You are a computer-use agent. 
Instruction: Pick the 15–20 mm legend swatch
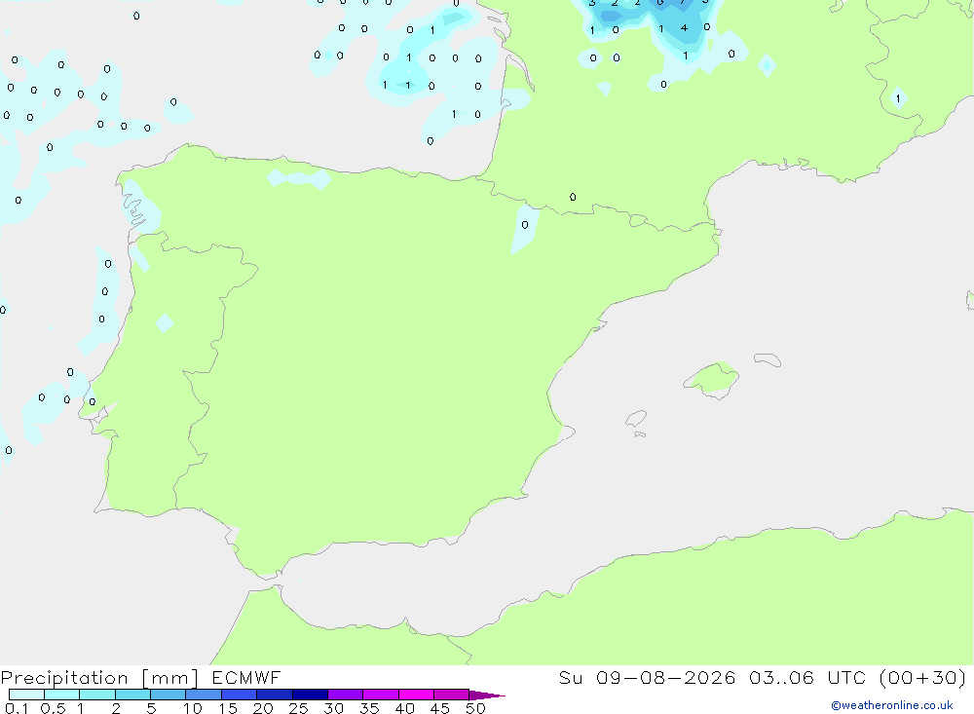tap(240, 695)
